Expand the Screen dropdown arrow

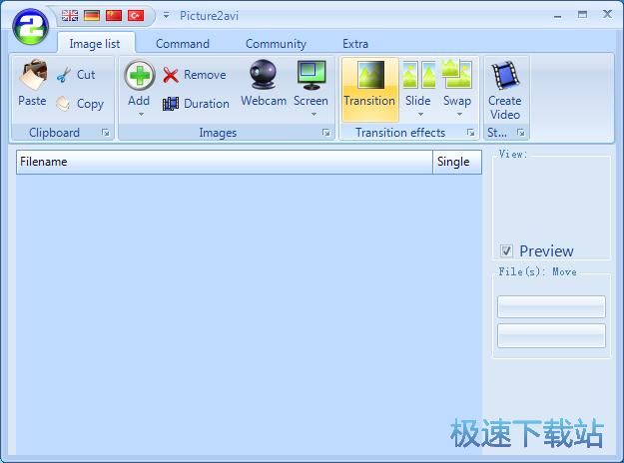(313, 115)
